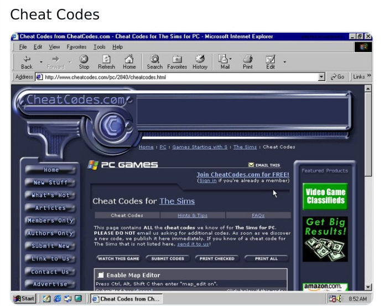
Task: Open the Mail button dropdown arrow
Action: click(x=230, y=59)
